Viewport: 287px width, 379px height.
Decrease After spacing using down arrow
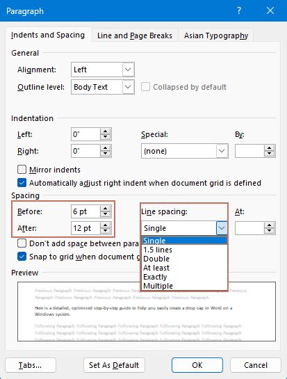click(x=106, y=231)
